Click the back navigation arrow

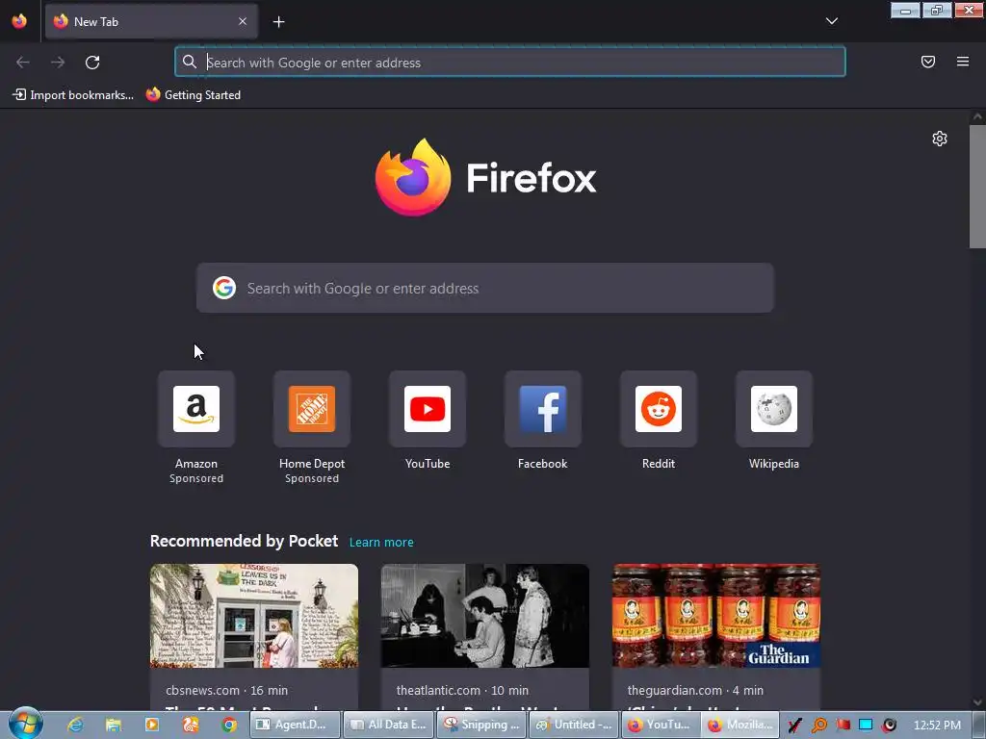click(x=23, y=63)
